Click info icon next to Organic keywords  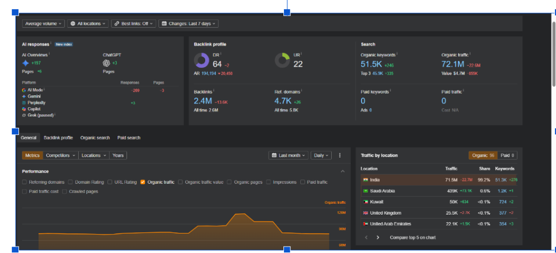point(397,54)
